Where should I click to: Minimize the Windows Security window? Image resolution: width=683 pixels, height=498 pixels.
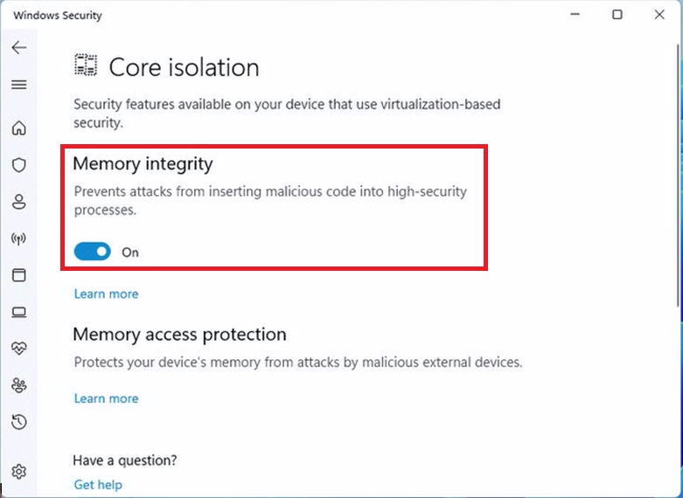click(575, 15)
